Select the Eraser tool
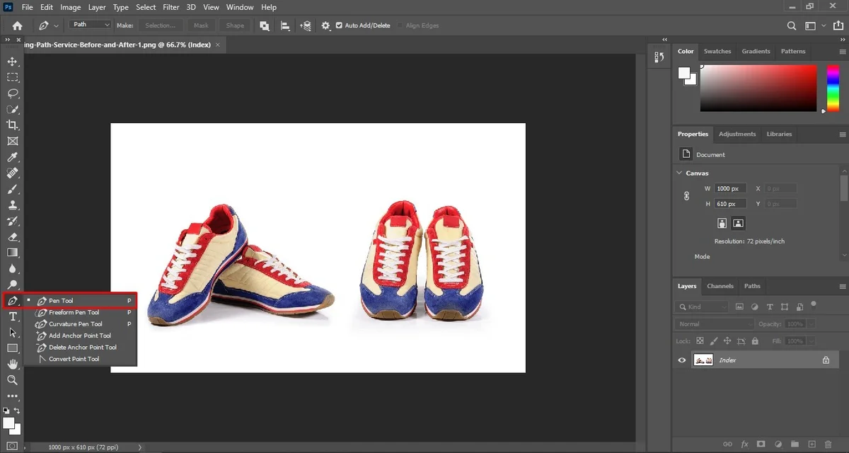849x453 pixels. 12,237
